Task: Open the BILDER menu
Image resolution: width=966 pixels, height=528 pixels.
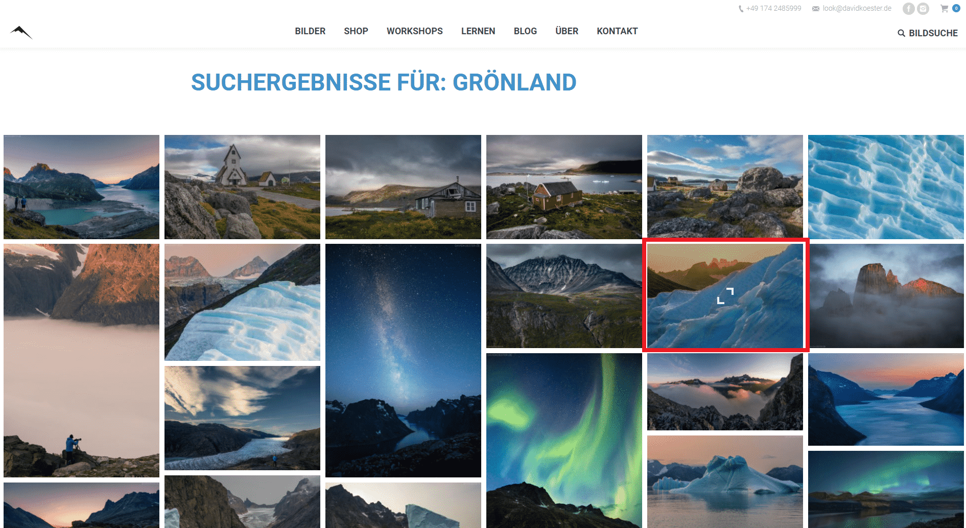Action: click(310, 31)
